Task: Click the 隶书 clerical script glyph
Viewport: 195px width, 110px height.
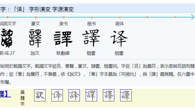Action: [x=63, y=39]
